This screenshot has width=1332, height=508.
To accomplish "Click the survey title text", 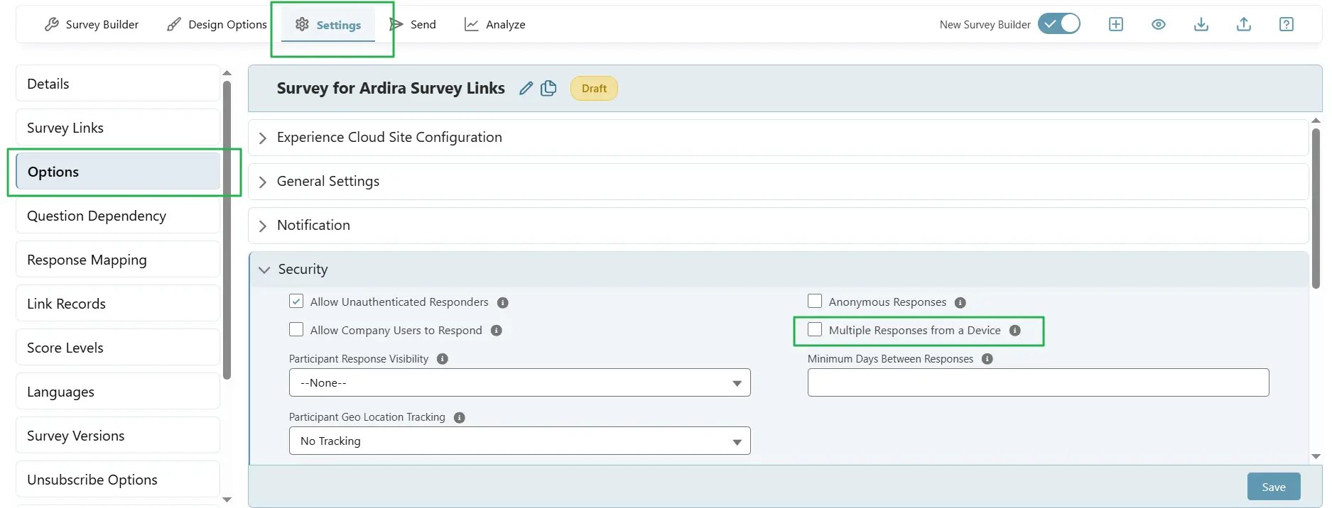I will click(391, 88).
